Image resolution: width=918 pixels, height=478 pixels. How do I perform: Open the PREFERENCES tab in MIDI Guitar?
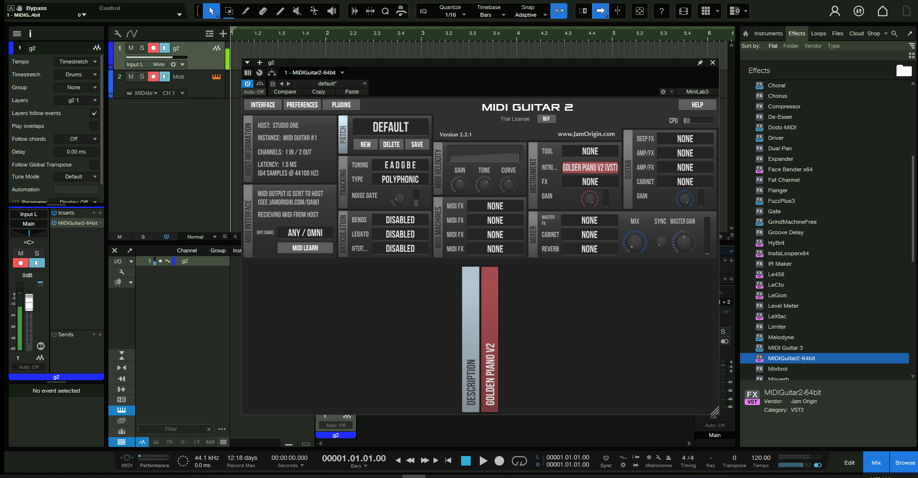point(302,105)
